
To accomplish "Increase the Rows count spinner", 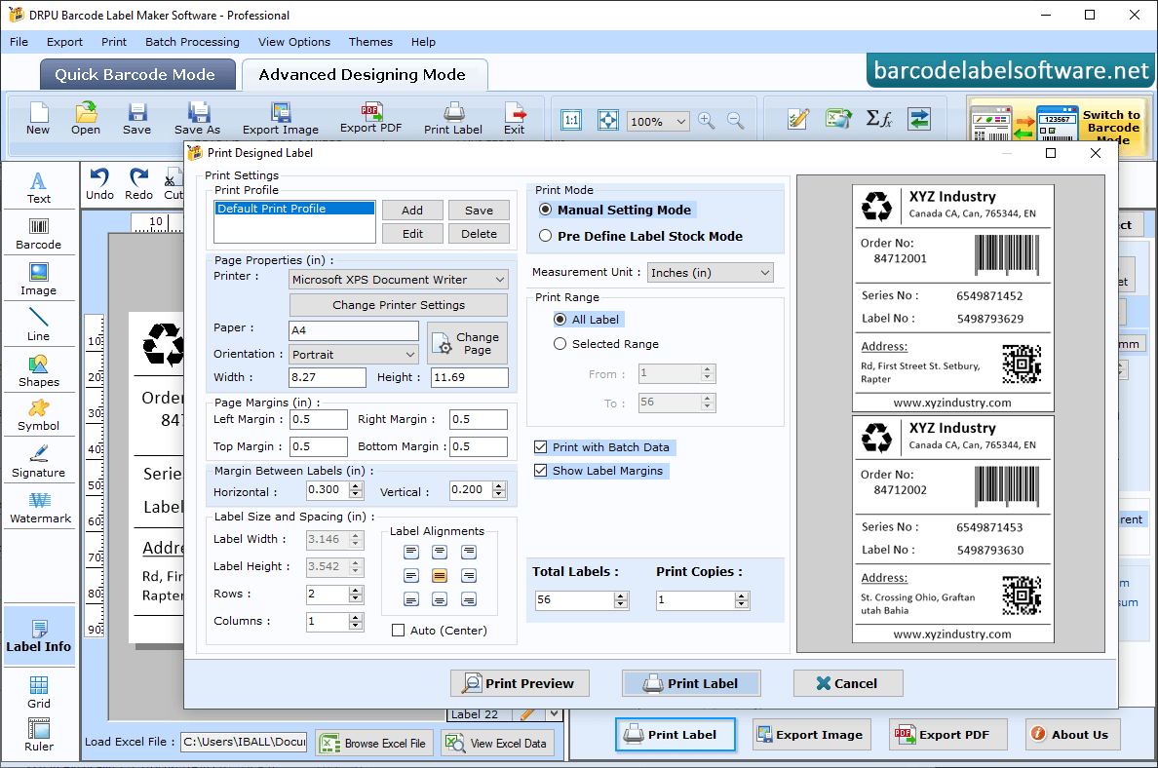I will (x=356, y=591).
